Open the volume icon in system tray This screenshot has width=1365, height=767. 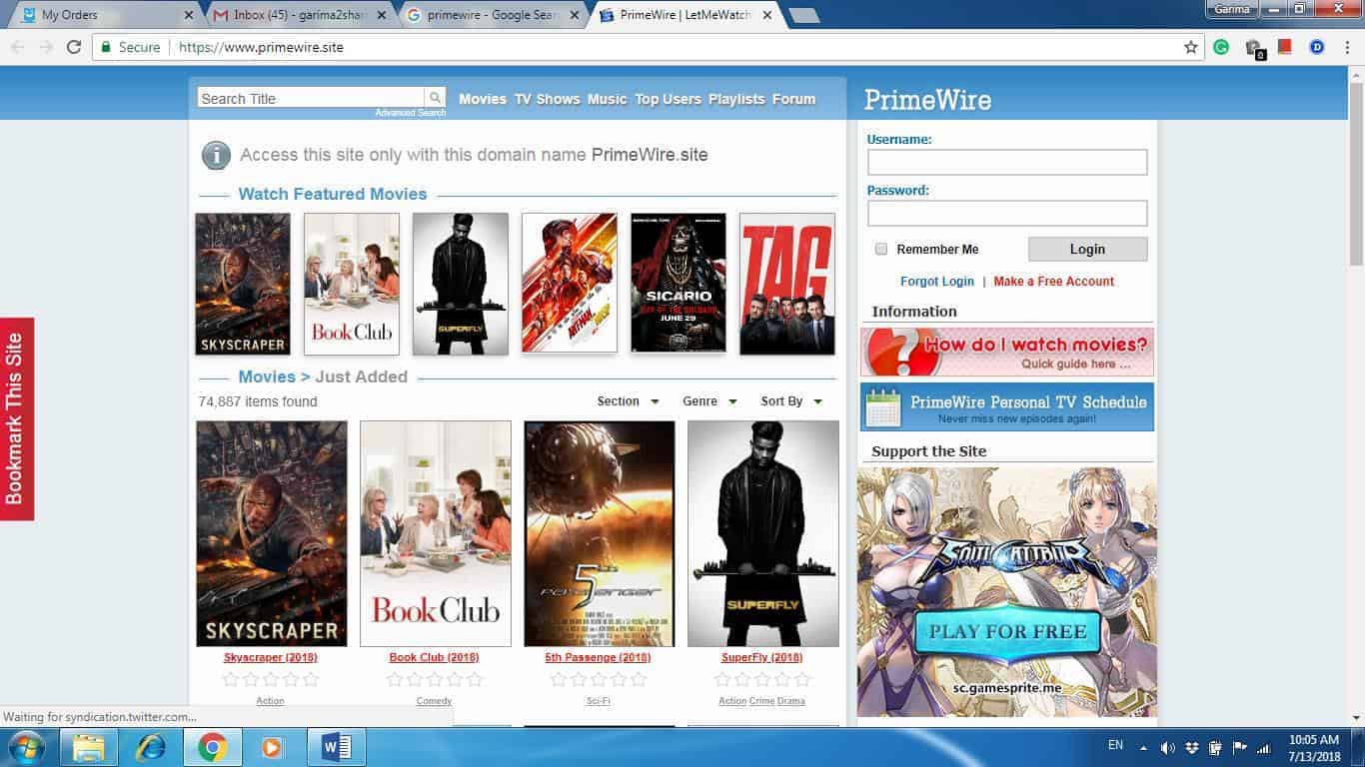tap(1167, 747)
